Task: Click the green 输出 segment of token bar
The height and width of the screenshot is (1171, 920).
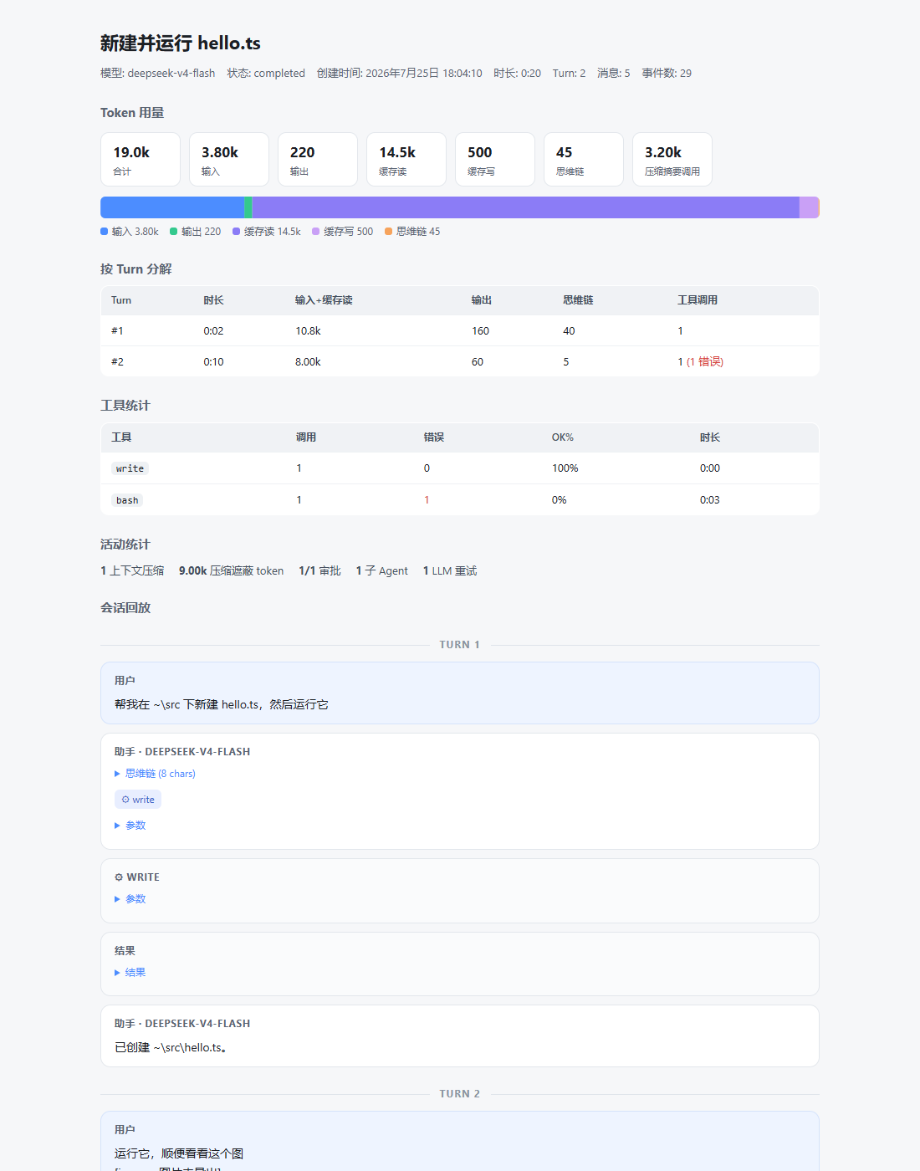Action: [248, 207]
